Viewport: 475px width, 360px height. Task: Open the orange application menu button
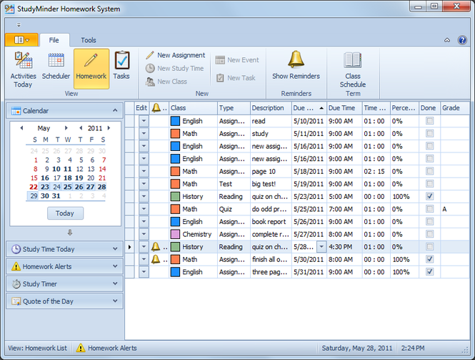pos(22,40)
